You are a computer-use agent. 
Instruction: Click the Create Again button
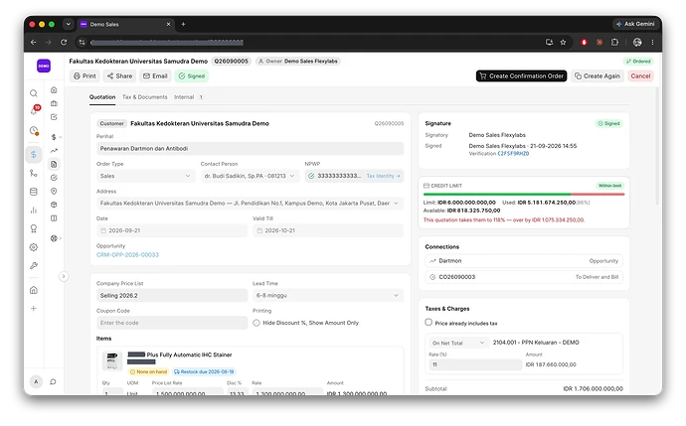pos(598,76)
